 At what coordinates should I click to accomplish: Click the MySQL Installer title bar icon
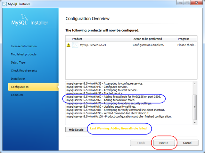[x=4, y=4]
